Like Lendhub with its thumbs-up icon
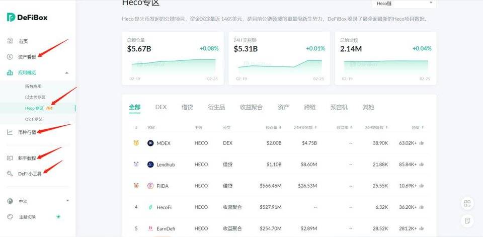This screenshot has width=483, height=237. click(422, 165)
